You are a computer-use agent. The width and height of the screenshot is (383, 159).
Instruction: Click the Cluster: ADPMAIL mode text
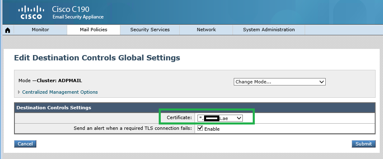click(x=59, y=81)
